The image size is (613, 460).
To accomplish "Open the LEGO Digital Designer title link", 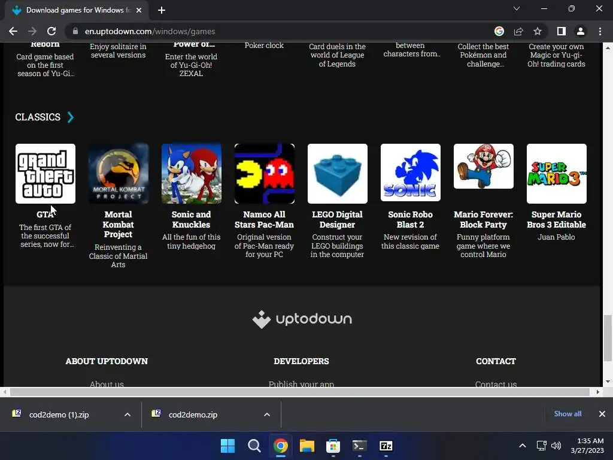I will pos(338,219).
